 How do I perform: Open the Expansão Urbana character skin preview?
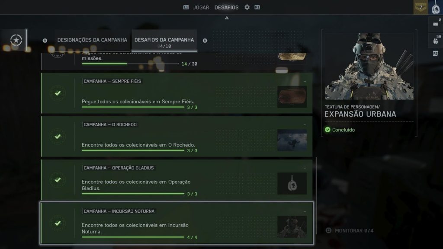tap(369, 66)
